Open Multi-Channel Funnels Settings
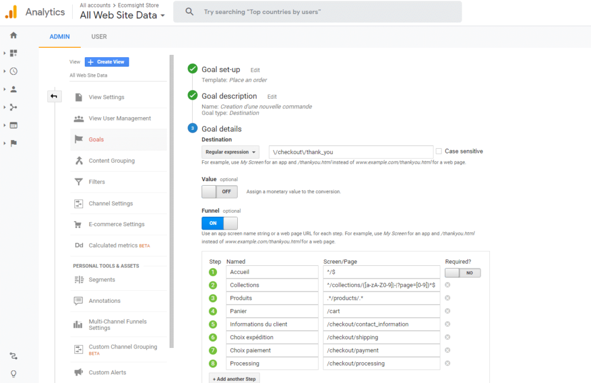The width and height of the screenshot is (591, 383). pos(118,325)
